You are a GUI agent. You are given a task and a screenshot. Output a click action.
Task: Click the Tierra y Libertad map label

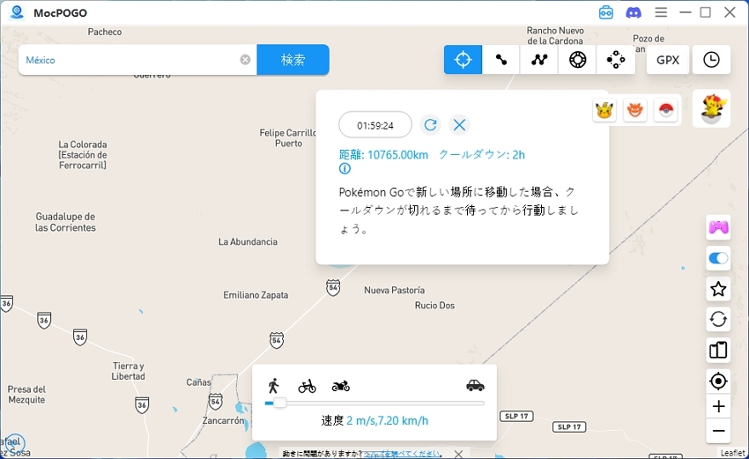coord(128,371)
